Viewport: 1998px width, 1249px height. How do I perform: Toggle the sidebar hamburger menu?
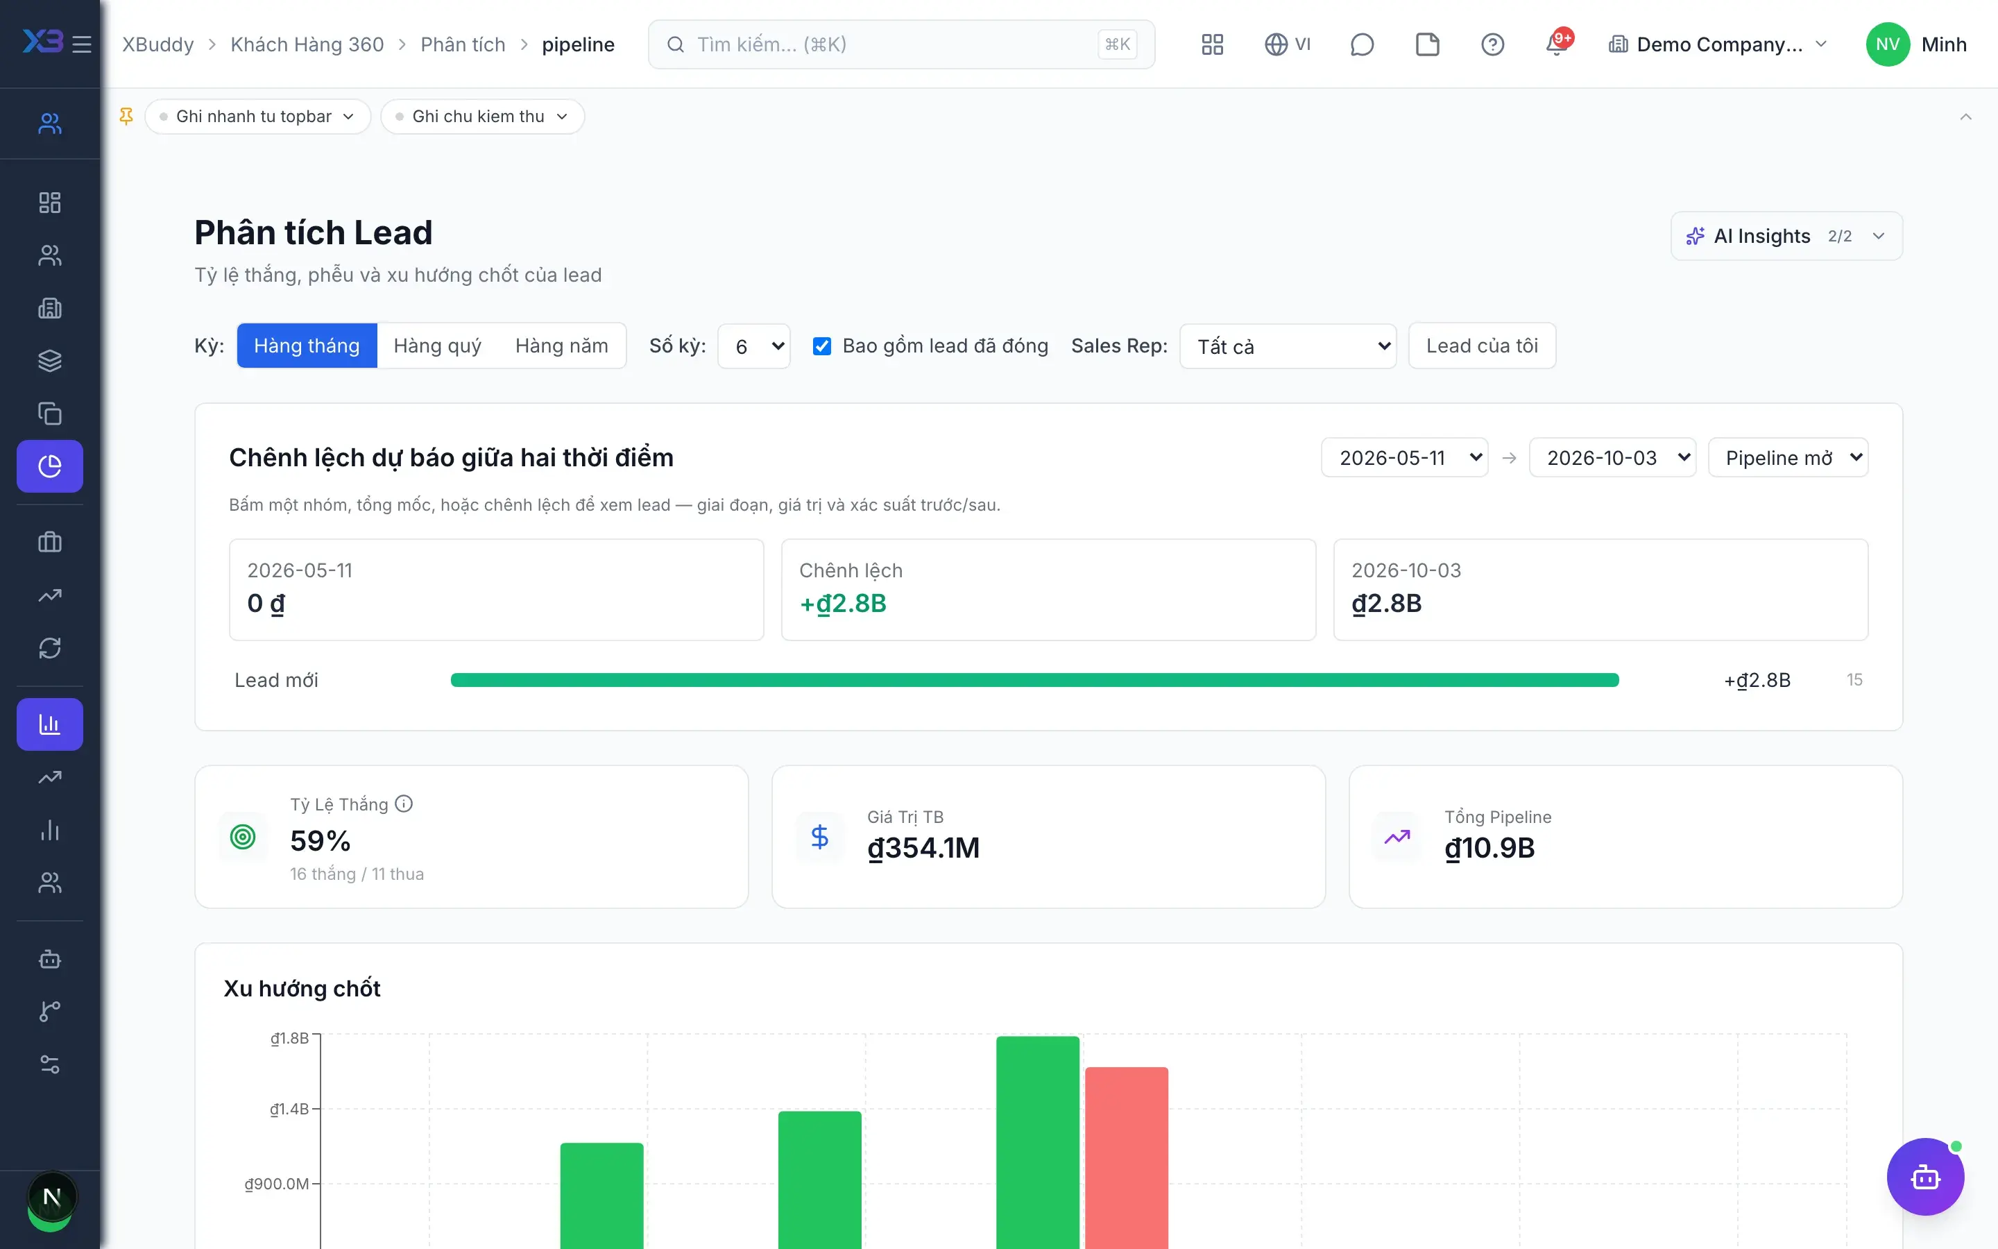pyautogui.click(x=82, y=44)
